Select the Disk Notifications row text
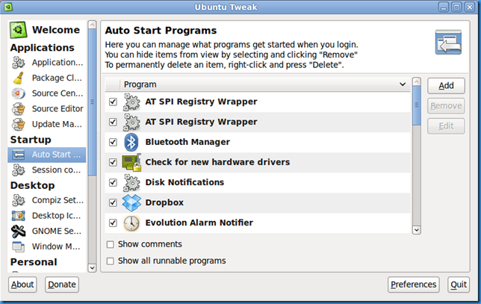Viewport: 481px width, 304px height. point(184,182)
